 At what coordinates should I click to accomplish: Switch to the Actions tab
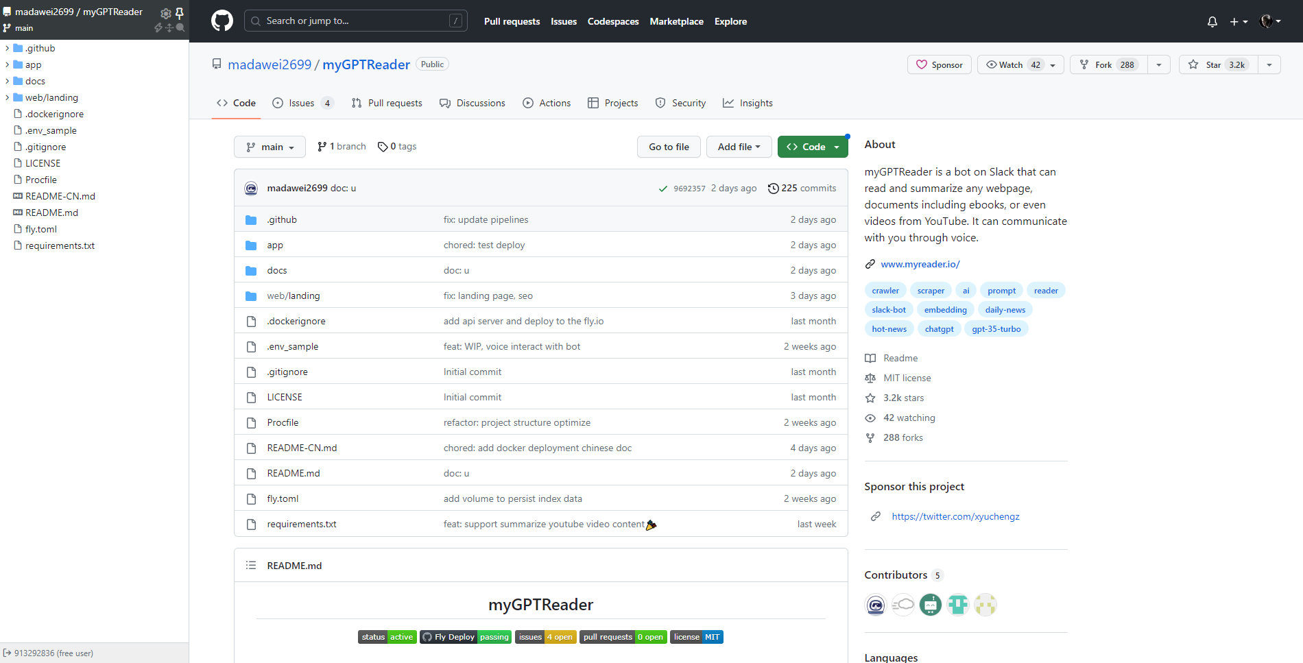tap(547, 103)
